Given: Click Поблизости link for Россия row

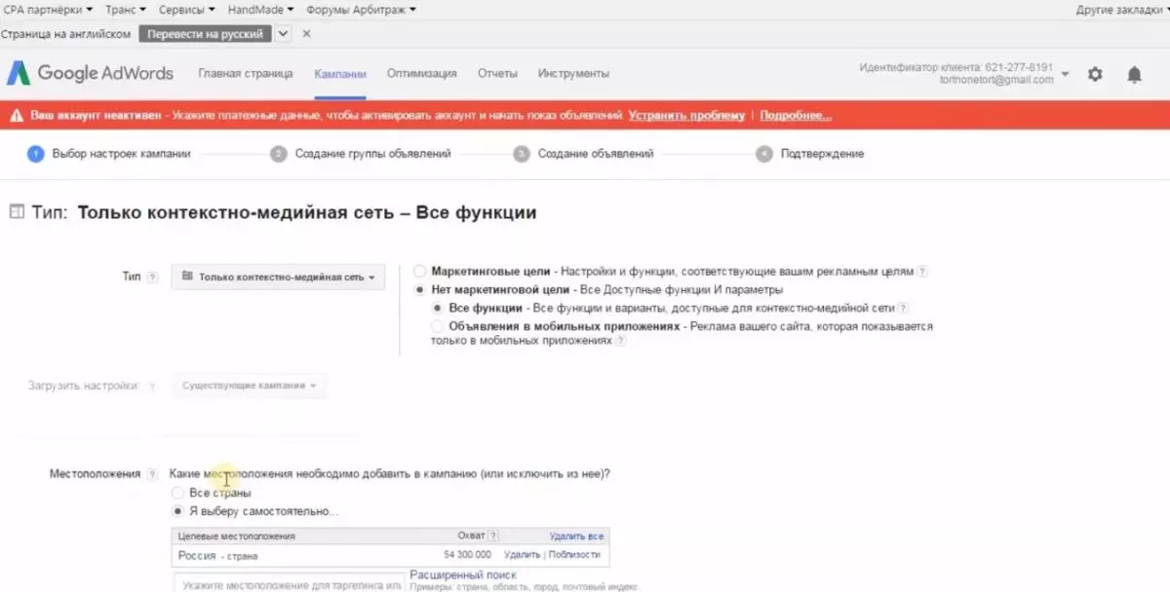Looking at the screenshot, I should (x=574, y=555).
